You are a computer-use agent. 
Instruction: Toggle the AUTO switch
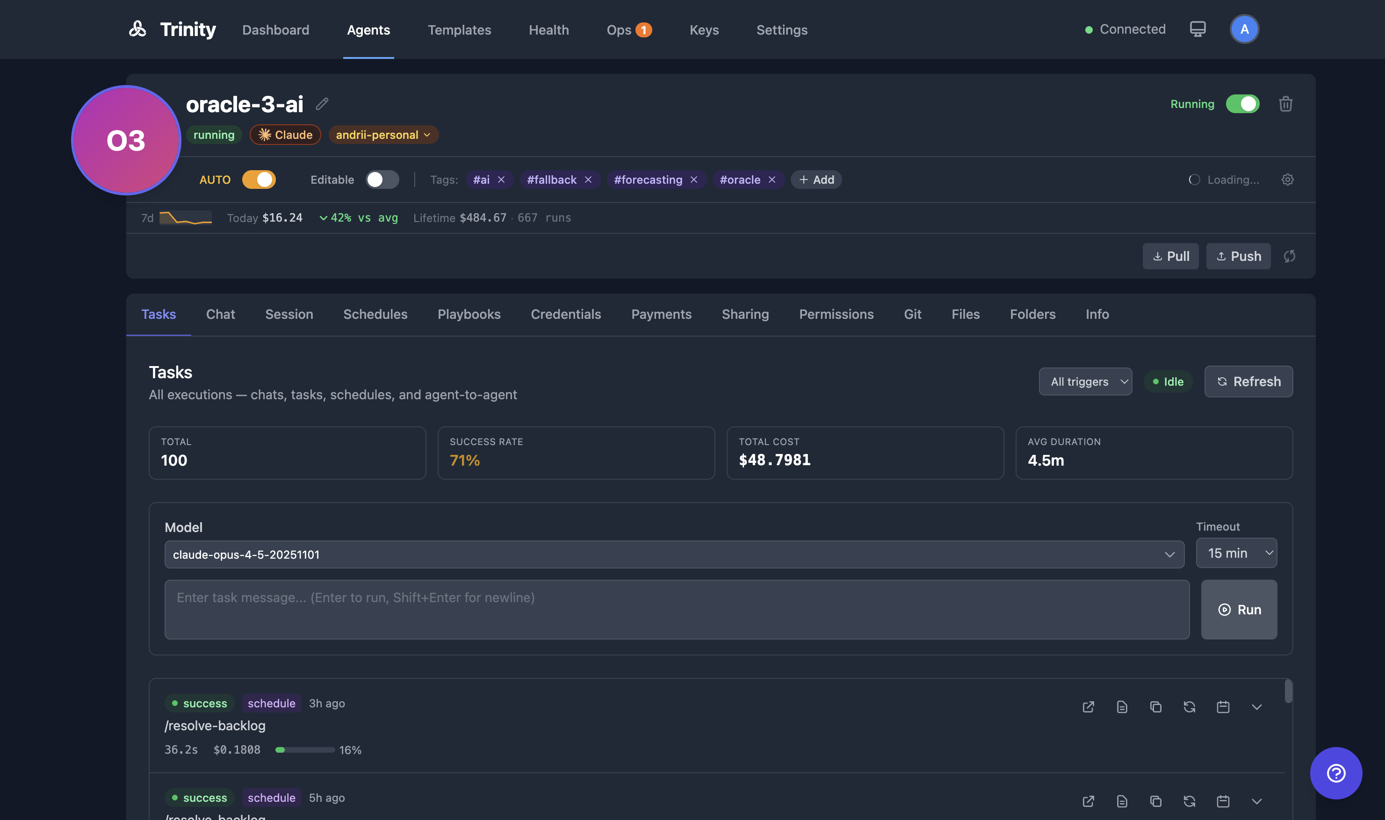[x=259, y=180]
